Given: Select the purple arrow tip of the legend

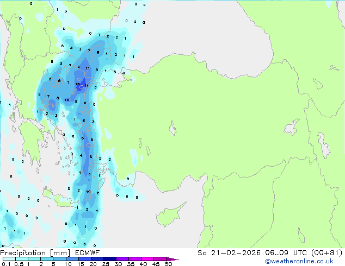Looking at the screenshot, I should click(172, 259).
